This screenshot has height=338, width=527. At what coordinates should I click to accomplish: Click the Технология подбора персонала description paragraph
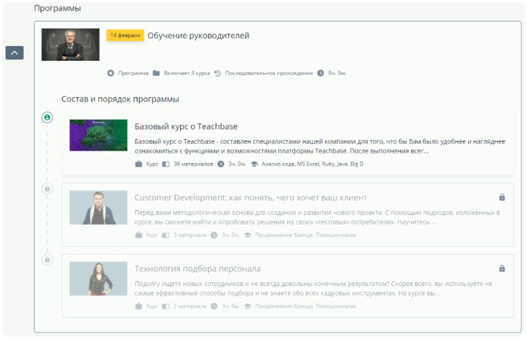[x=313, y=289]
